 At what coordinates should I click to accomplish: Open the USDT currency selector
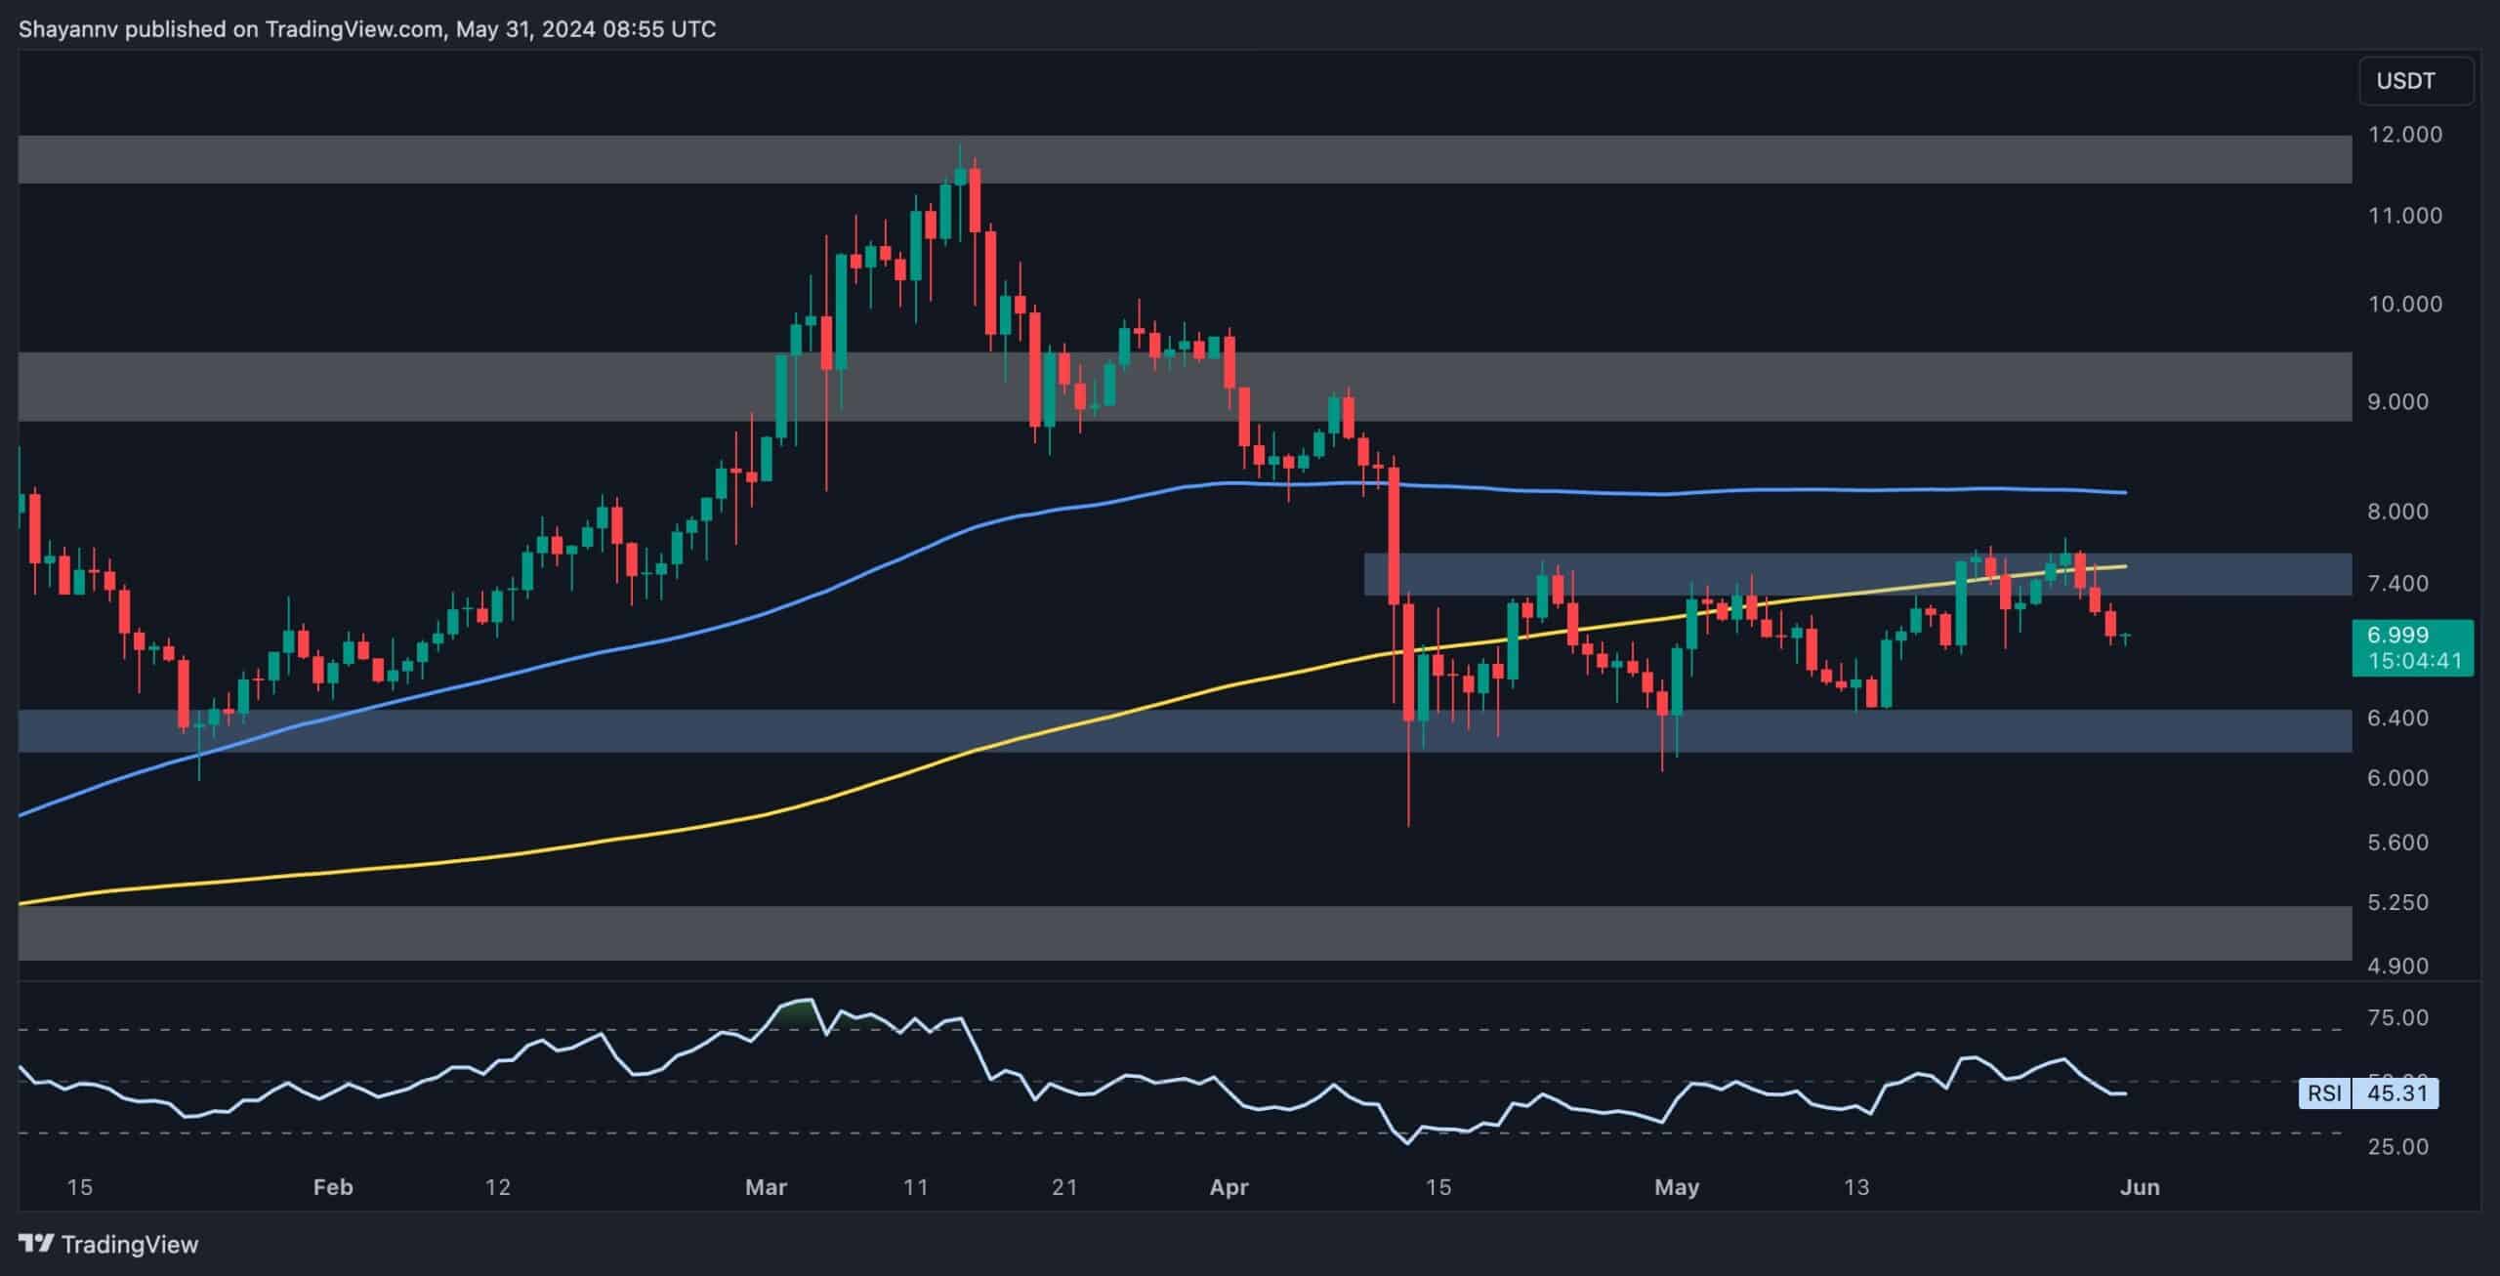pyautogui.click(x=2414, y=81)
